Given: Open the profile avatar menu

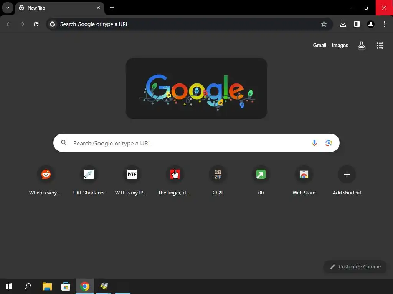Looking at the screenshot, I should point(371,24).
